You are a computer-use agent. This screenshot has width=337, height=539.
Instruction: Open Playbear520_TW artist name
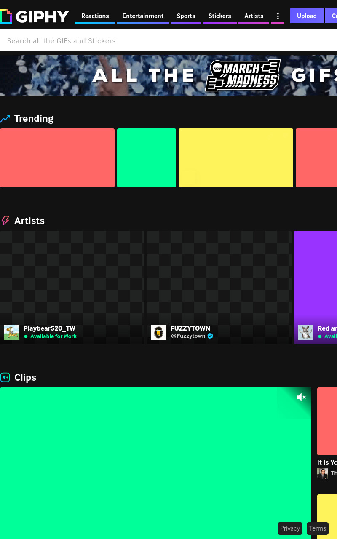point(49,328)
